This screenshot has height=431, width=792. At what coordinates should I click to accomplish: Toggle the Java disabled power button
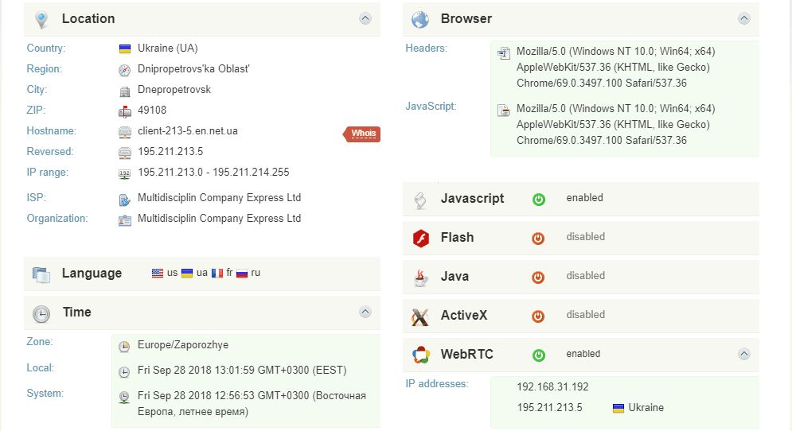pyautogui.click(x=539, y=277)
